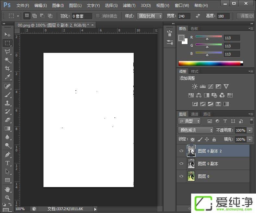Add a Brightness/Contrast adjustment

click(195, 87)
